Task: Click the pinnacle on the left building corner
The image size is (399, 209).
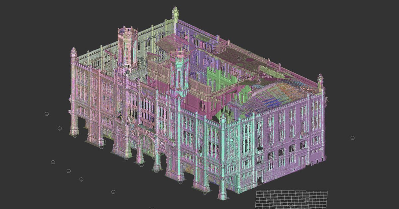Action: pos(73,53)
